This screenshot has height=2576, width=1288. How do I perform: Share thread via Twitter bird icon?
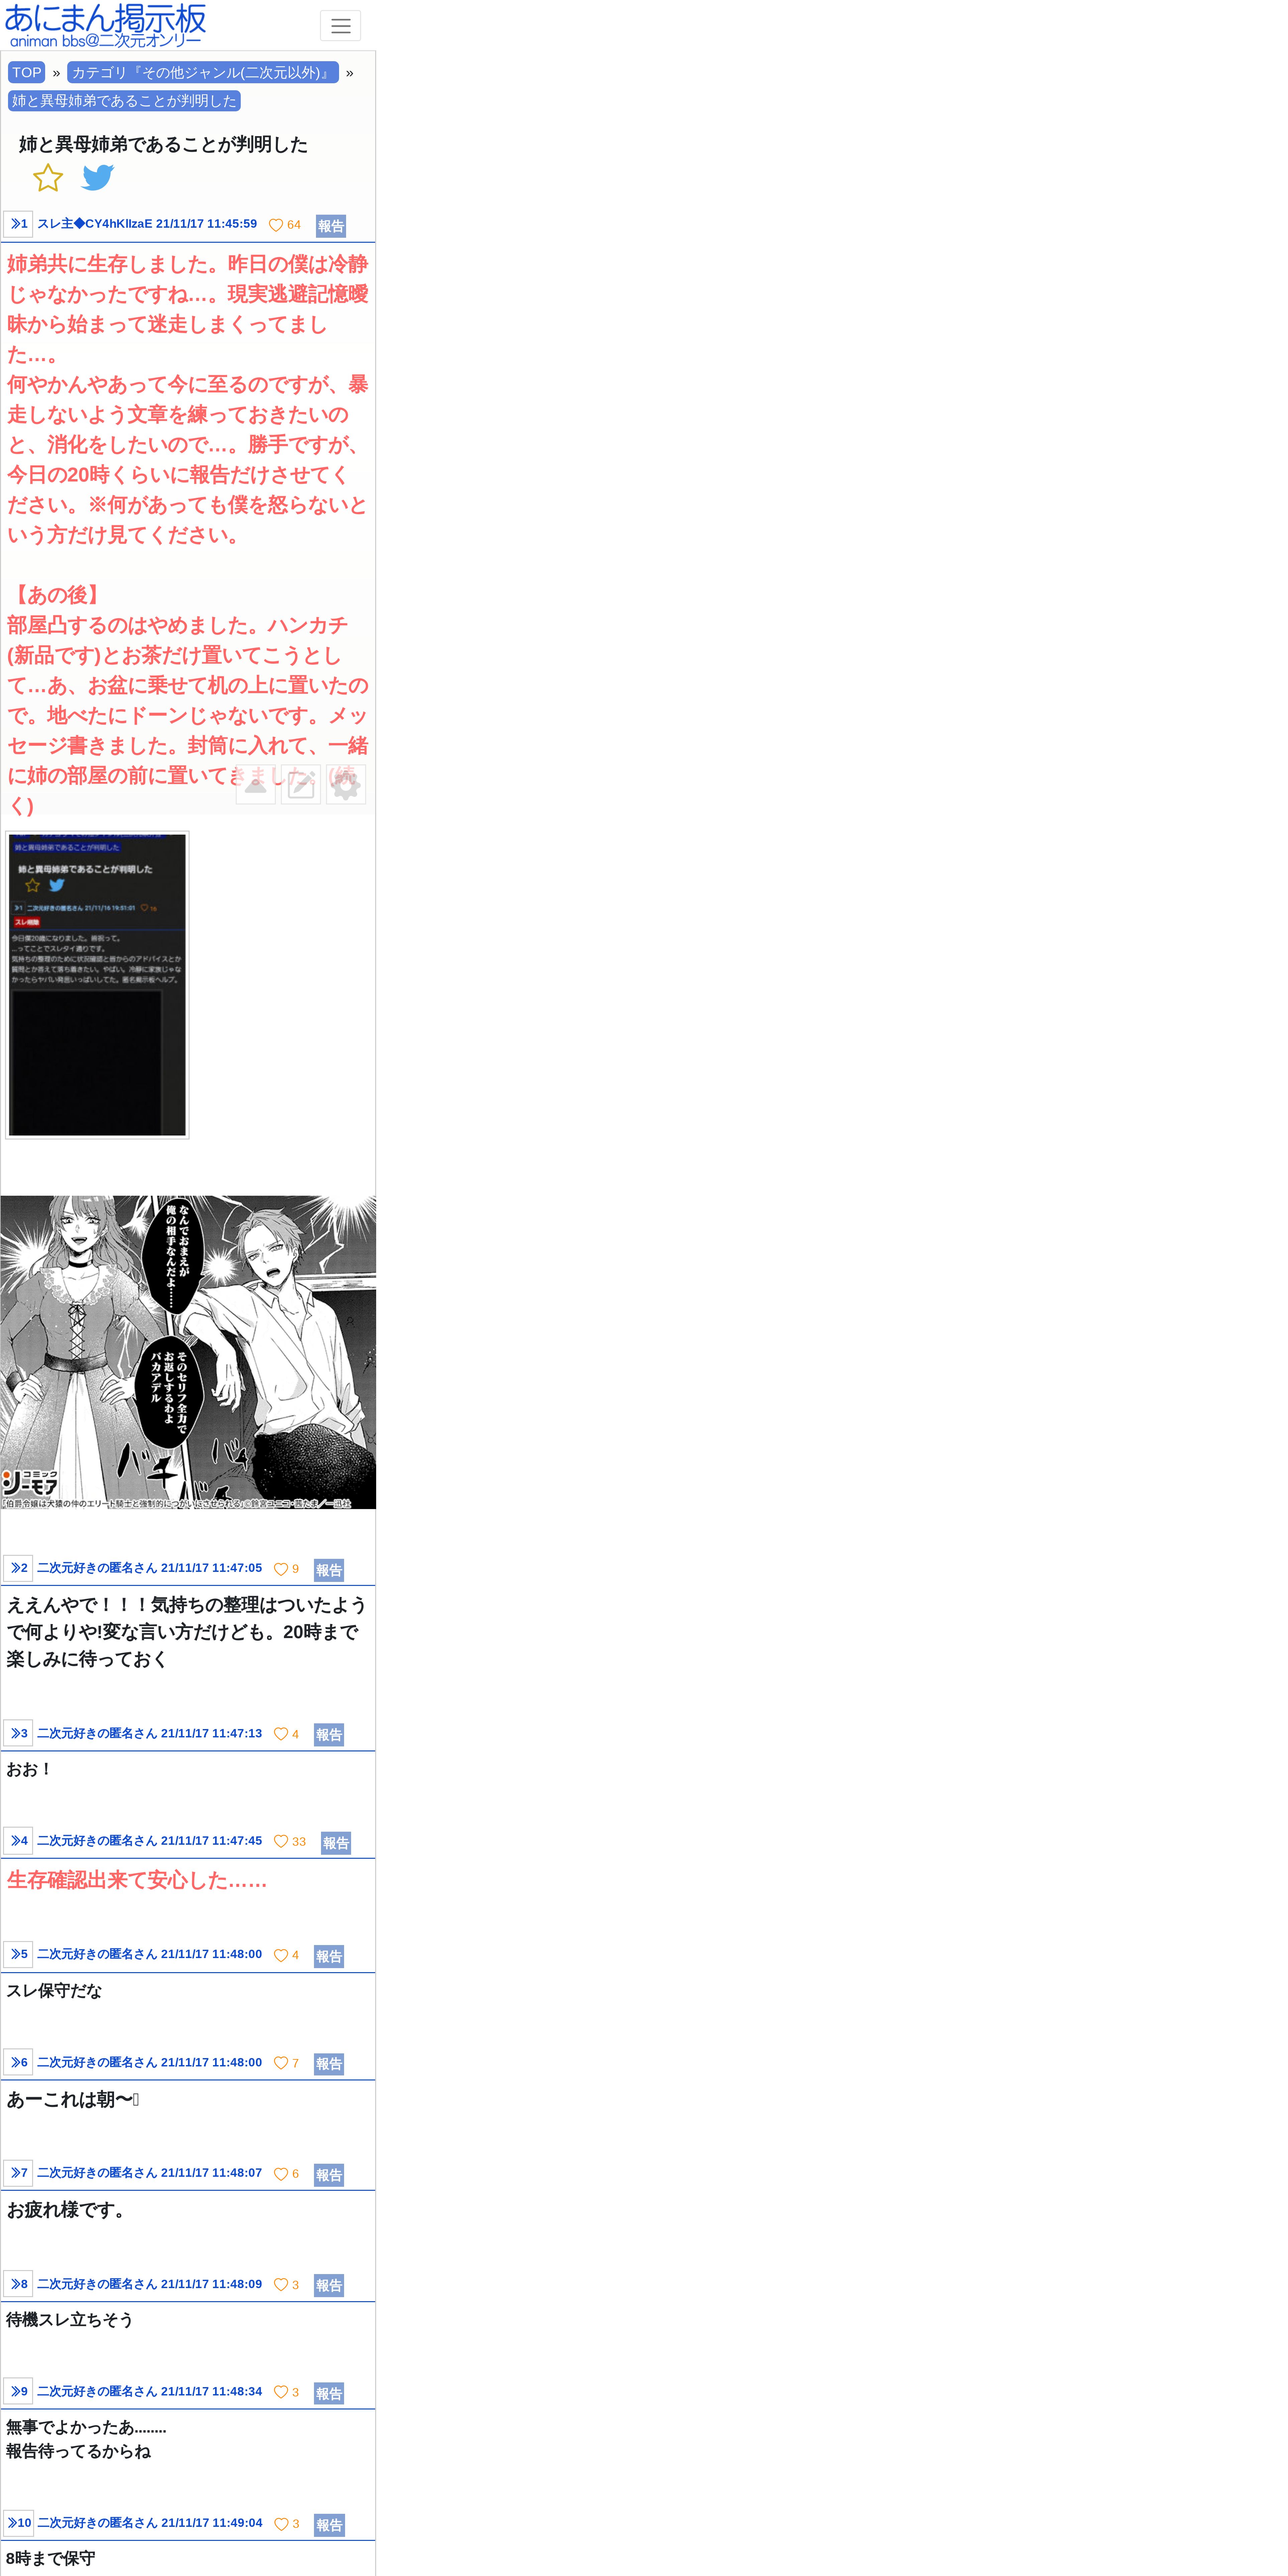(98, 178)
